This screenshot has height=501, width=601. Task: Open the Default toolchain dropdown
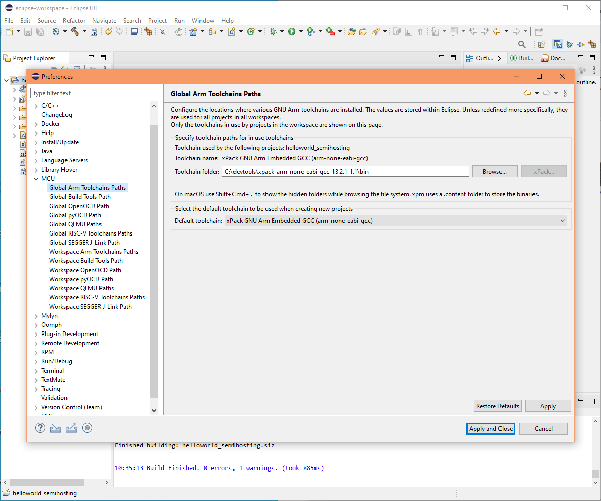tap(562, 220)
